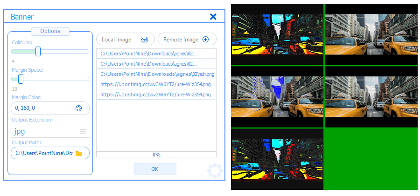Select first ure-Wiz354.png URL entry
The width and height of the screenshot is (420, 196).
point(156,84)
